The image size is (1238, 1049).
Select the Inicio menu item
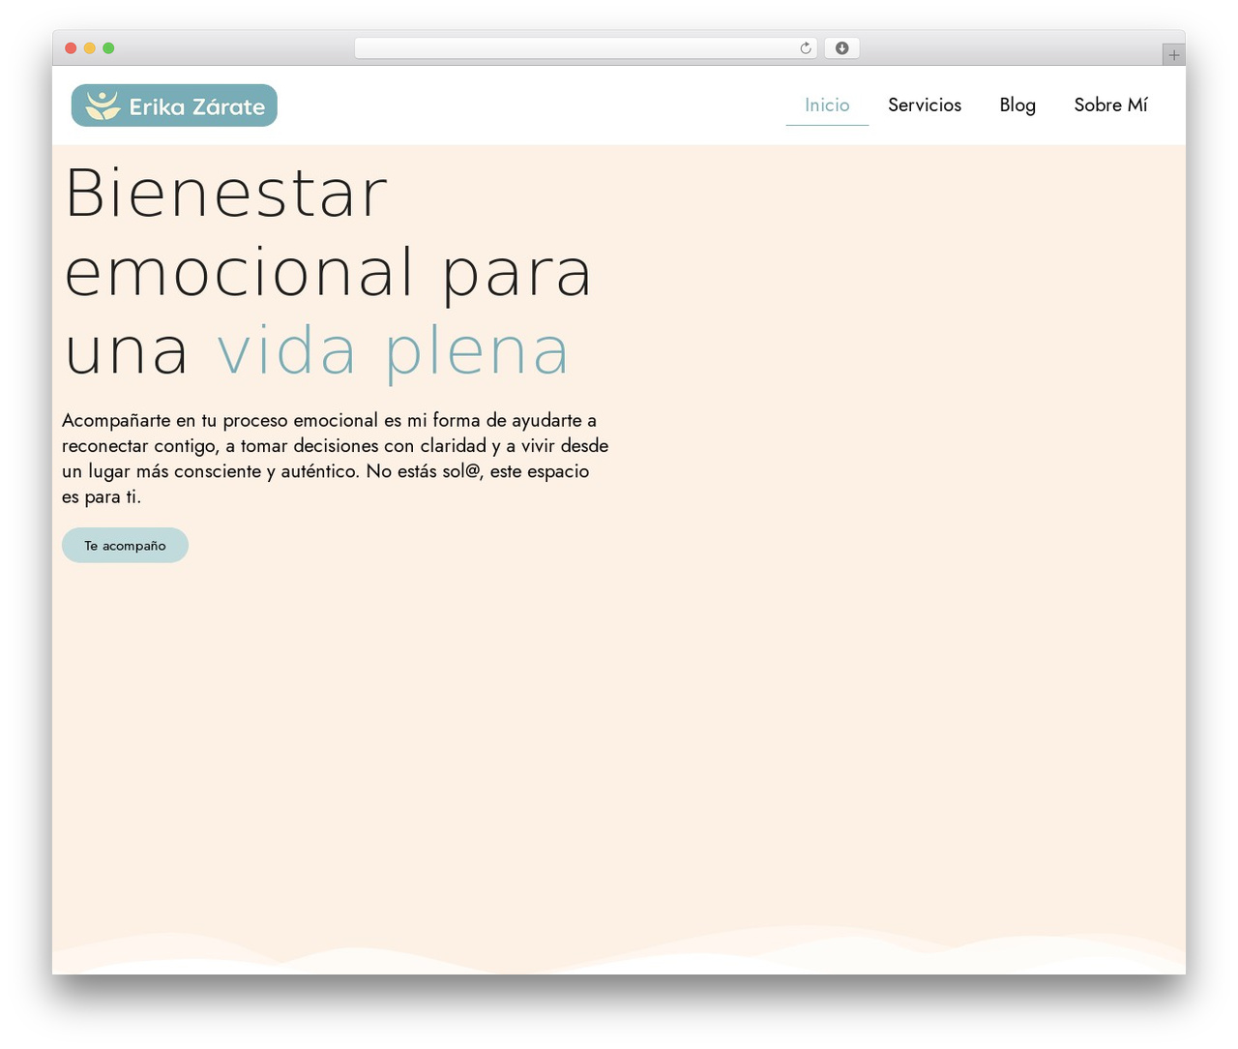click(x=827, y=105)
